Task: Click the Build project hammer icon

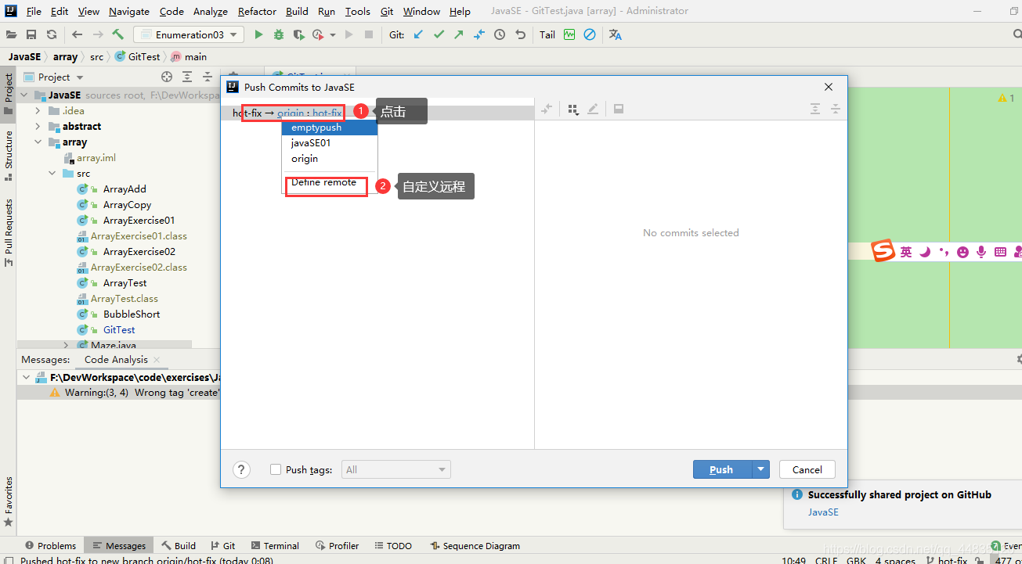Action: click(x=118, y=34)
